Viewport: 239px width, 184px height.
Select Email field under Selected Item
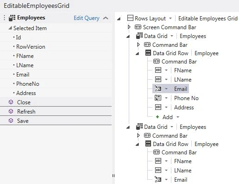coord(23,75)
